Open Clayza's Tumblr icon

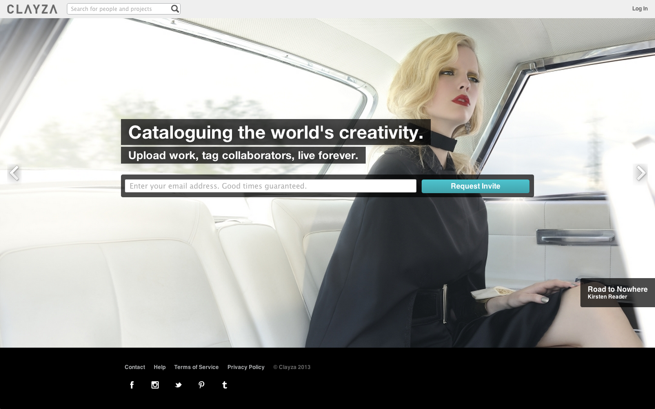point(225,385)
